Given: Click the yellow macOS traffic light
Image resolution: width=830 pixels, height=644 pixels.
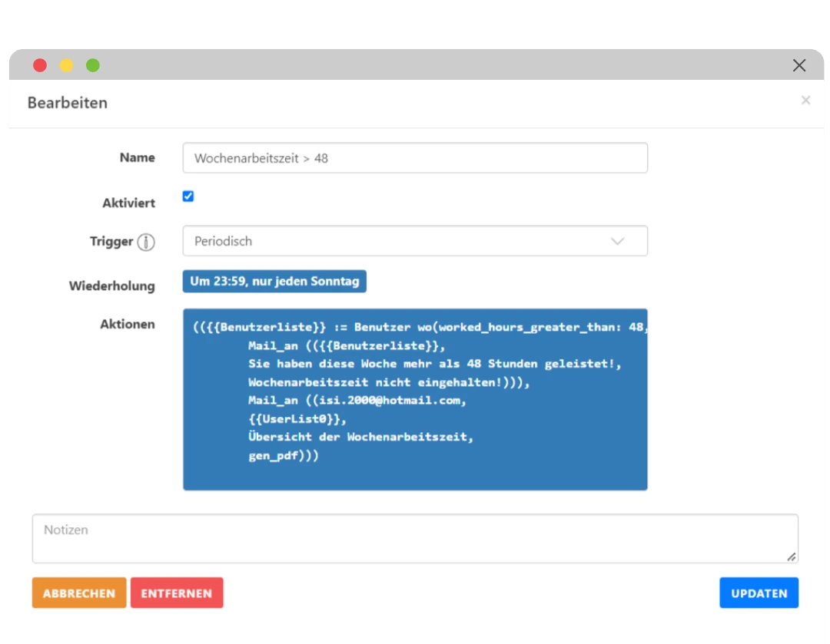Looking at the screenshot, I should pyautogui.click(x=66, y=65).
